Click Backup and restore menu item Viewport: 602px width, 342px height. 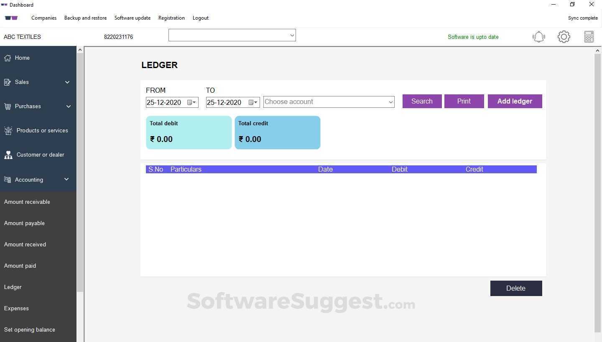tap(86, 18)
